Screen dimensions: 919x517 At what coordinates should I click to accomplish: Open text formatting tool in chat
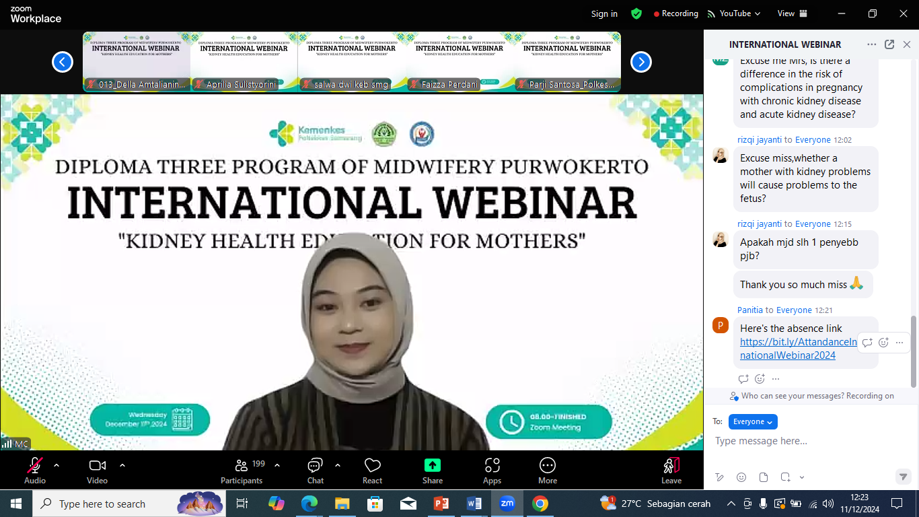[720, 477]
